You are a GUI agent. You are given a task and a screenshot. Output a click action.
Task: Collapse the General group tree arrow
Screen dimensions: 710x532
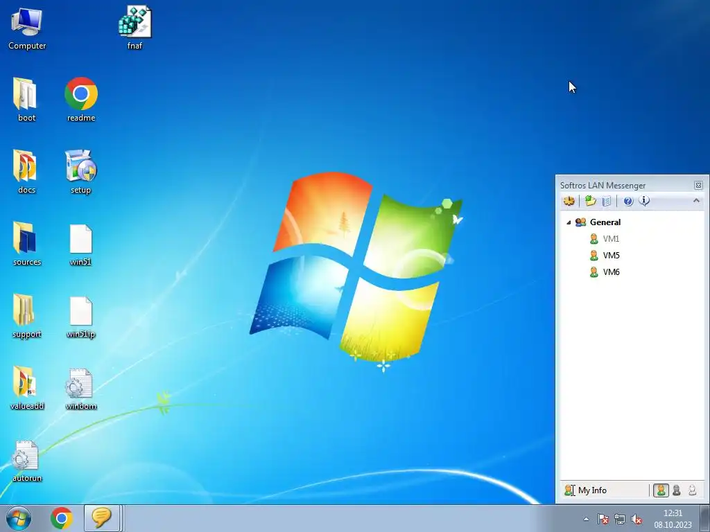click(569, 222)
